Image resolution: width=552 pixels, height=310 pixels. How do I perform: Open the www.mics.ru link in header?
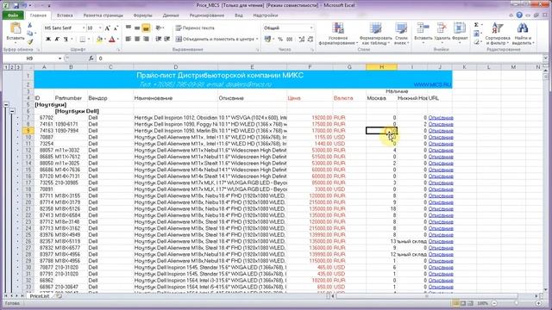pyautogui.click(x=433, y=84)
